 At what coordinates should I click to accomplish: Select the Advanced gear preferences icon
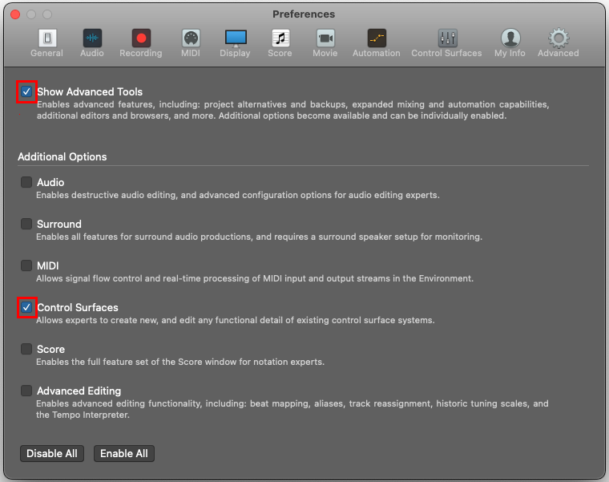click(559, 38)
